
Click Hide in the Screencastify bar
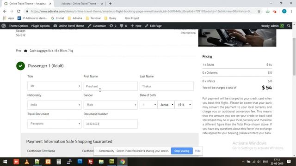coord(197,151)
